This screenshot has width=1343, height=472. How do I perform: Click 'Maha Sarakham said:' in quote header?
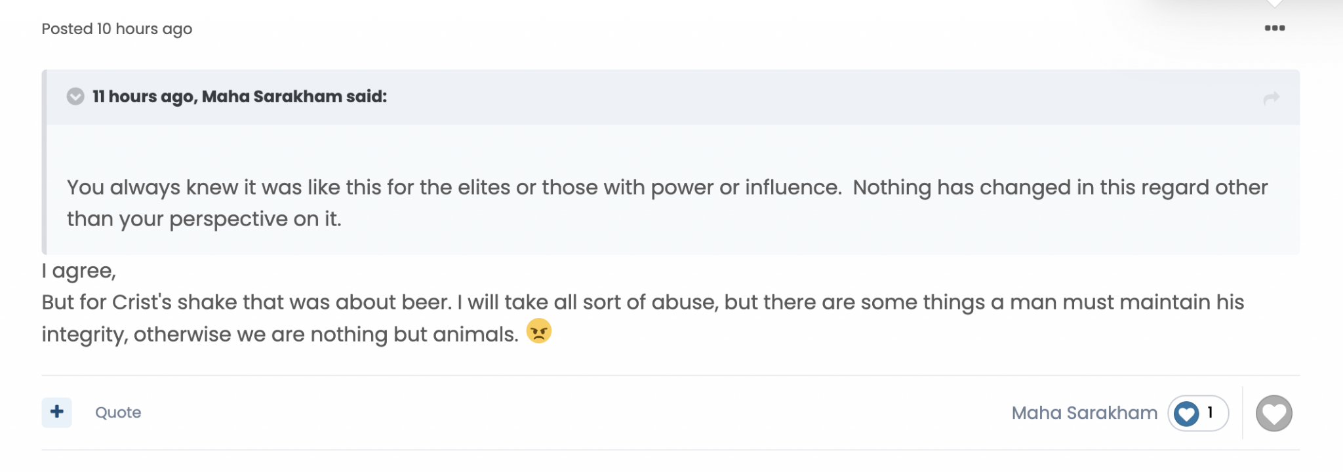pos(294,96)
